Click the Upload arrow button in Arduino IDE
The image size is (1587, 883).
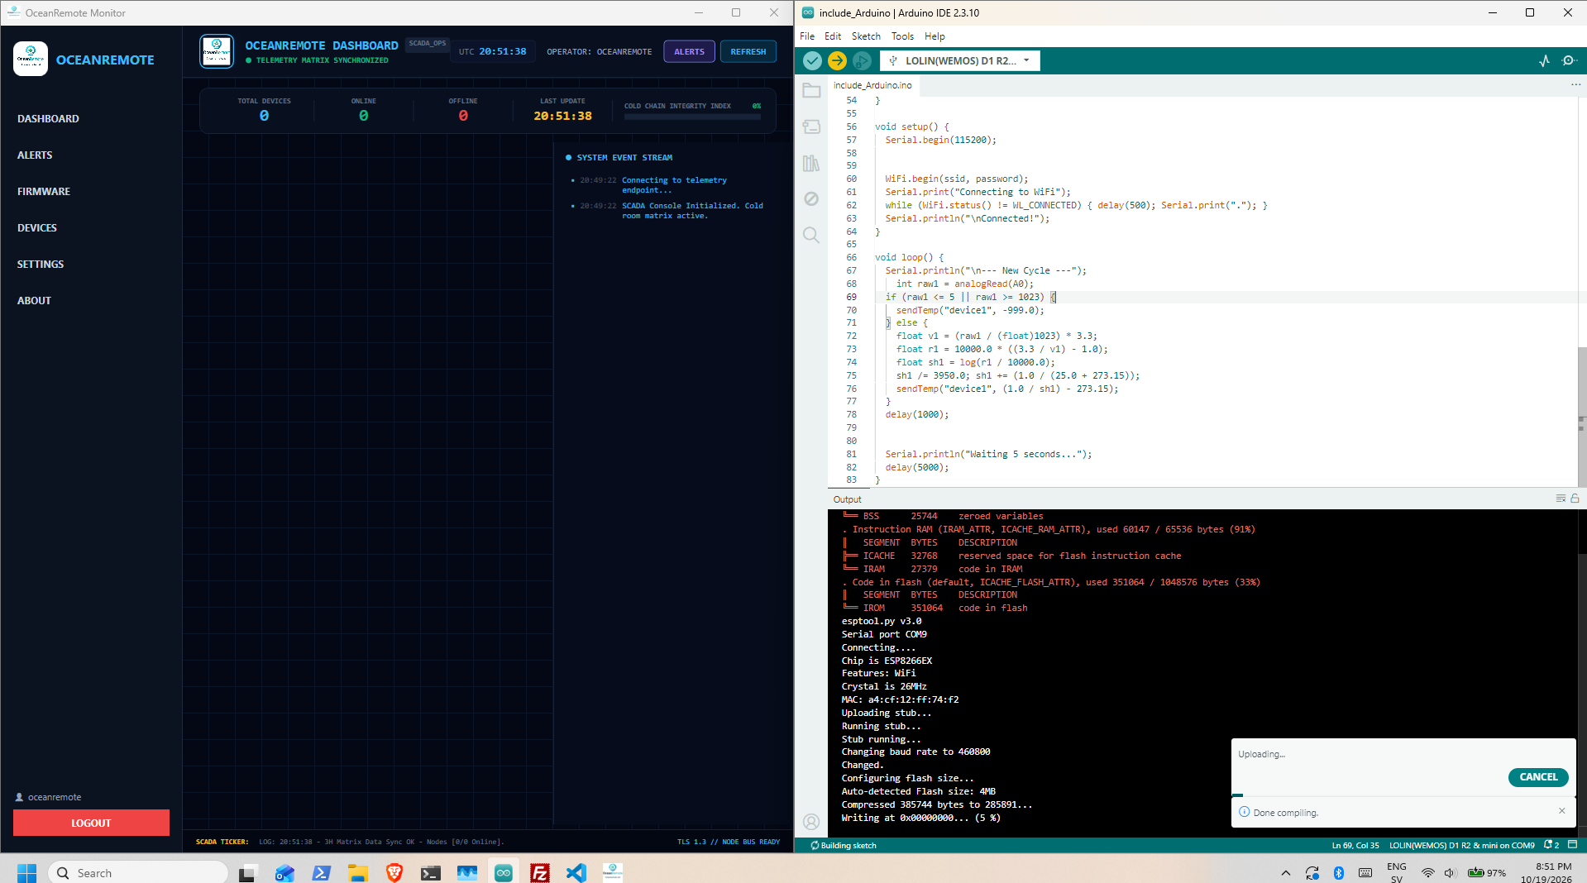837,60
